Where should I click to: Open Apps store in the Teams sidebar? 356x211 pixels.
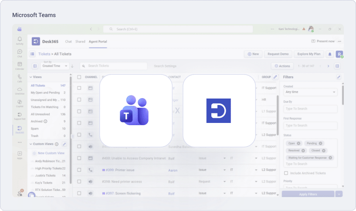coord(20,155)
